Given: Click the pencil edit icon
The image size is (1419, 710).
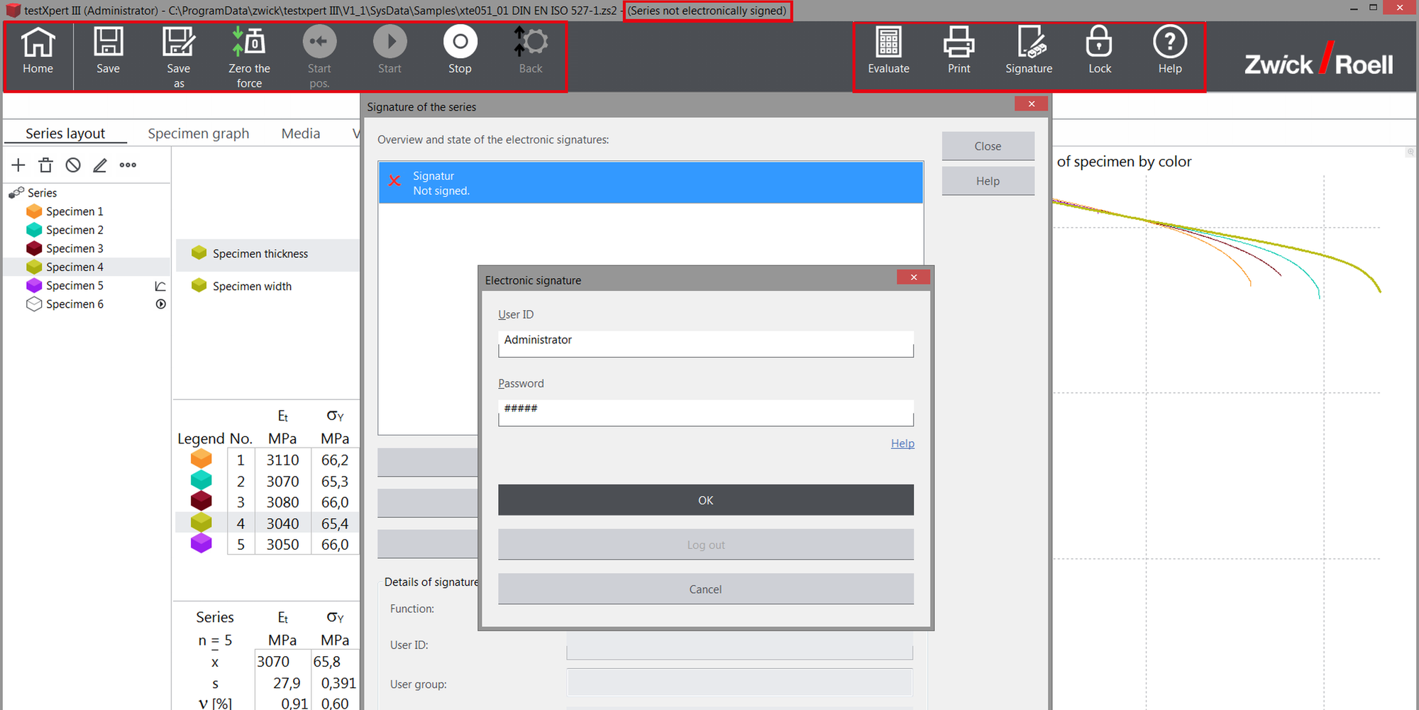Looking at the screenshot, I should point(100,165).
